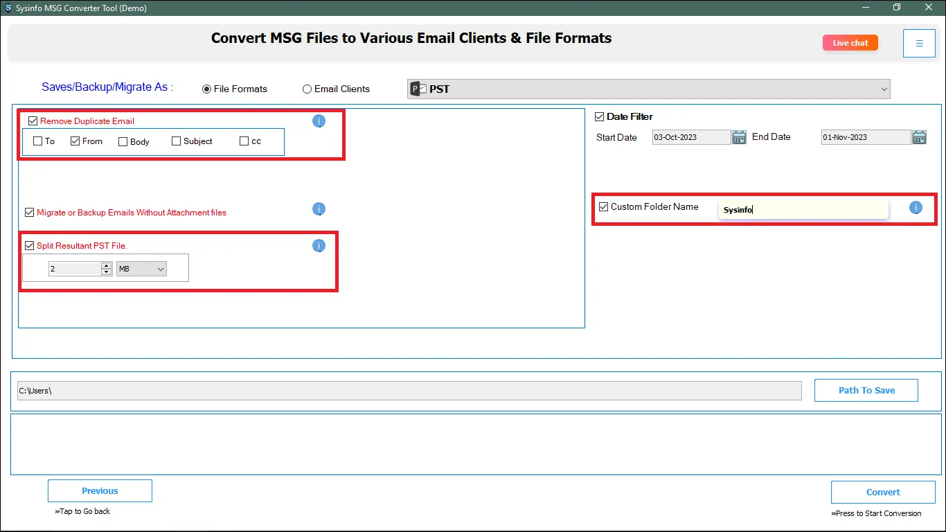Click the 'Convert MSG Files to Various' heading
Viewport: 946px width, 532px height.
[x=411, y=38]
